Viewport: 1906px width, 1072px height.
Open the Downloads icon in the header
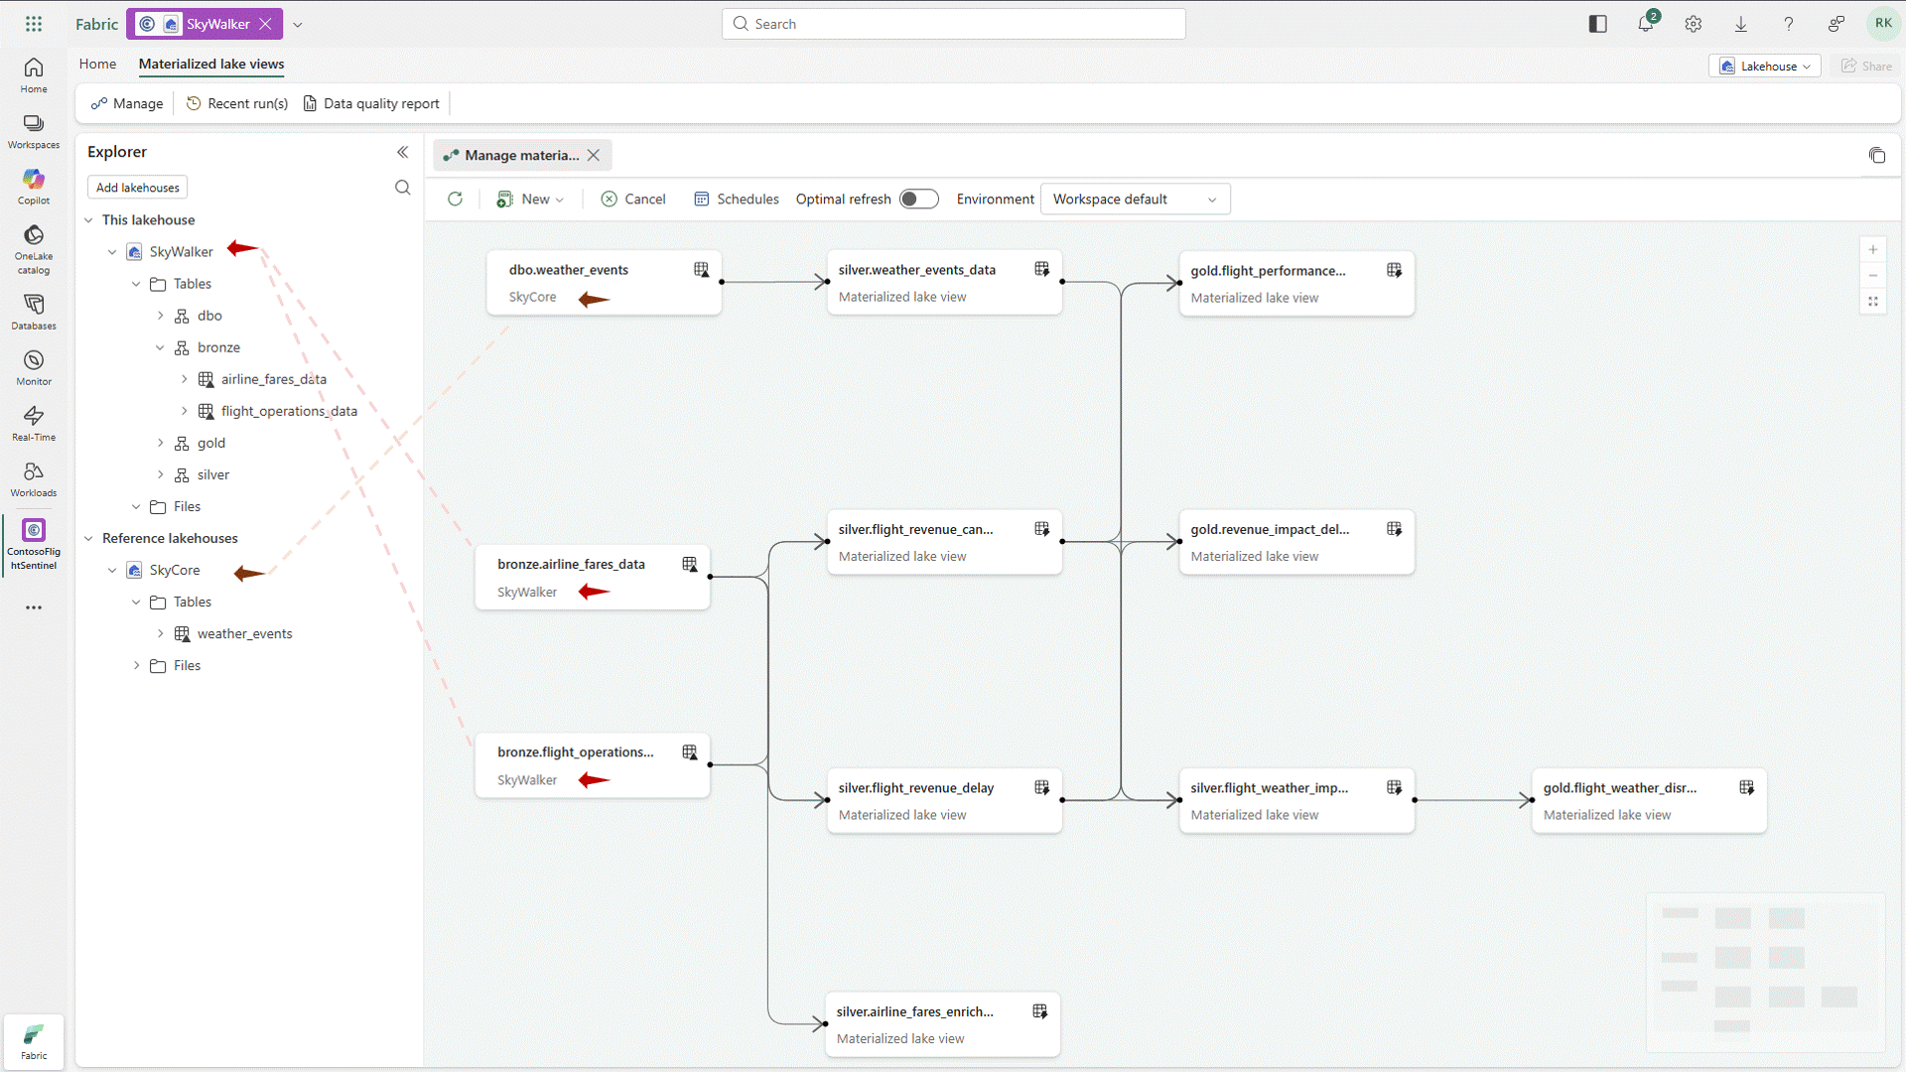(x=1740, y=23)
